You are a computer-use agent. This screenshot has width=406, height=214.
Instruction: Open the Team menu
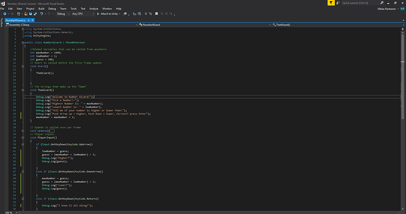tap(63, 9)
